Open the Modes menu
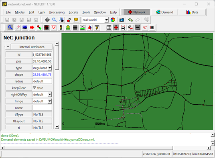The height and width of the screenshot is (158, 215). [20, 12]
